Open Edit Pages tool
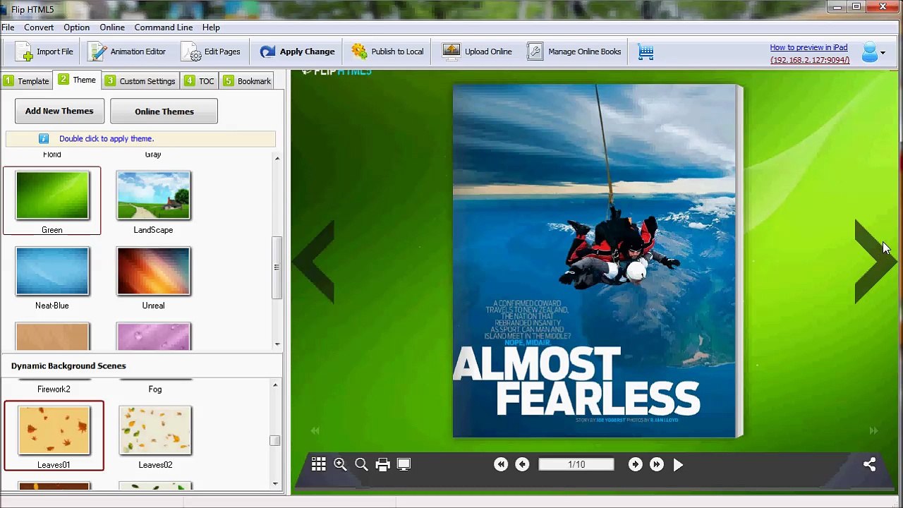903x508 pixels. 211,52
